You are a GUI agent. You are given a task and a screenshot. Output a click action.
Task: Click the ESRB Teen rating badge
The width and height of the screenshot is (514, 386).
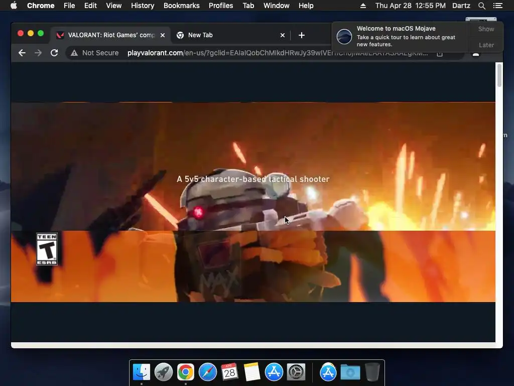point(47,249)
